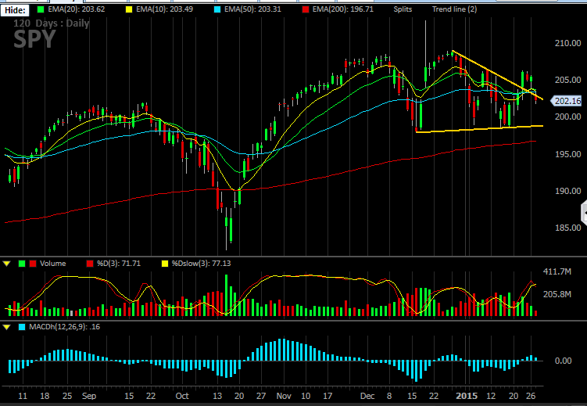
Task: Click the red Volume color box
Action: tap(33, 264)
